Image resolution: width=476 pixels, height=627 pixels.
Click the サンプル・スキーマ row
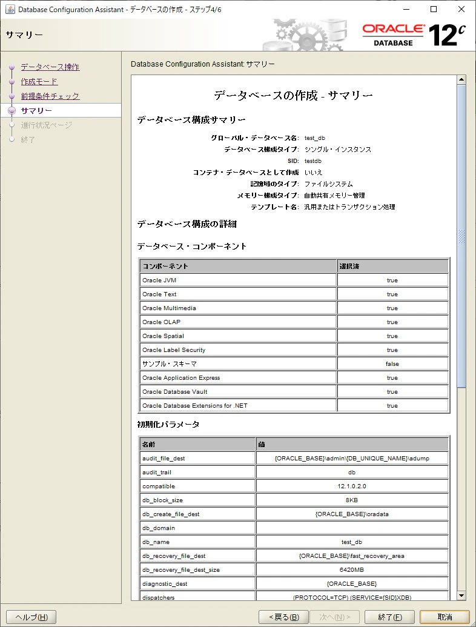(294, 364)
